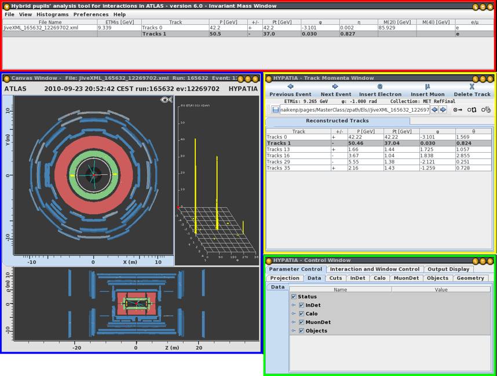Click the left arrow beside file path
The width and height of the screenshot is (497, 376).
(x=434, y=109)
